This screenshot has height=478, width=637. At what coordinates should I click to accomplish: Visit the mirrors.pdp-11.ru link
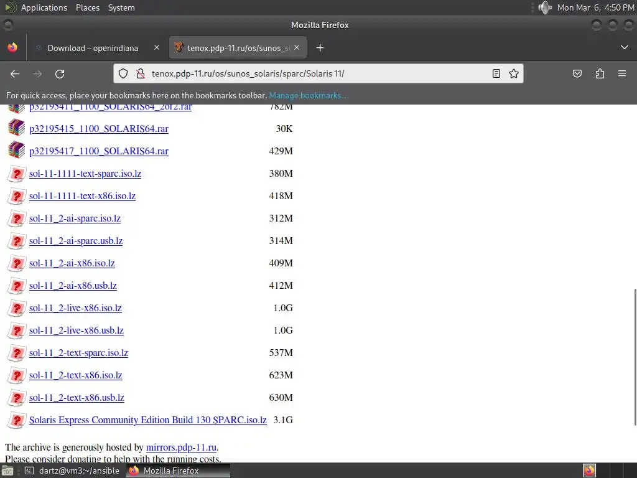click(x=181, y=447)
